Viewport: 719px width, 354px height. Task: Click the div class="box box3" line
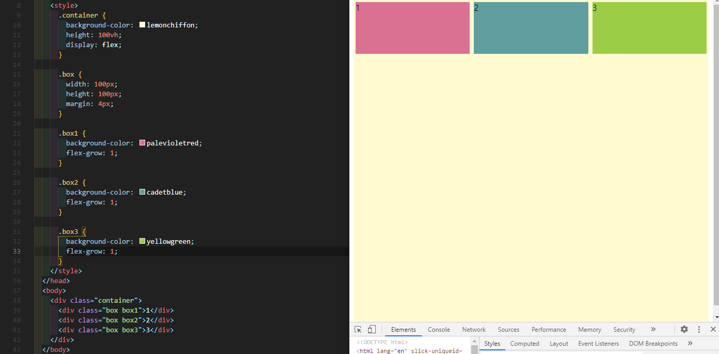tap(116, 330)
